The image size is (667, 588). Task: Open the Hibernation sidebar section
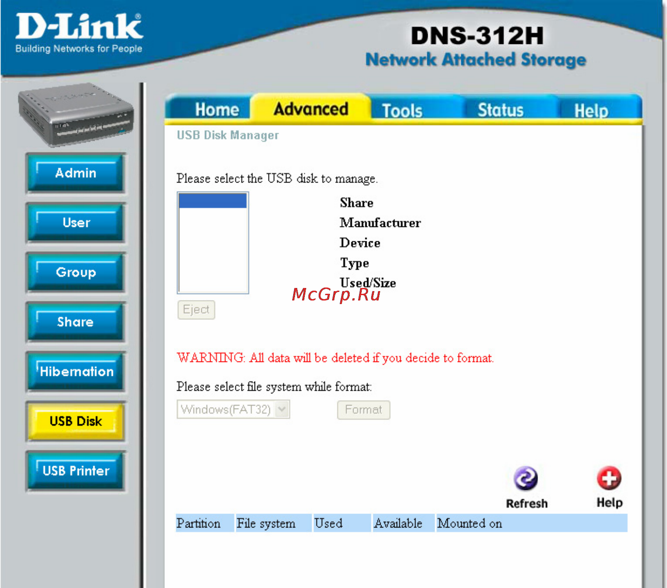click(x=76, y=372)
